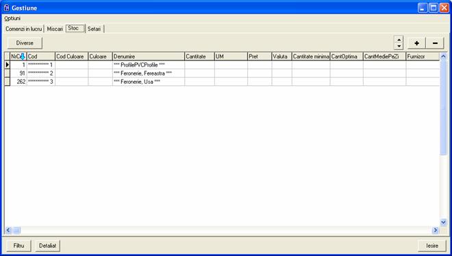Click the Cod cell ending in 2
452x256 pixels.
point(40,73)
